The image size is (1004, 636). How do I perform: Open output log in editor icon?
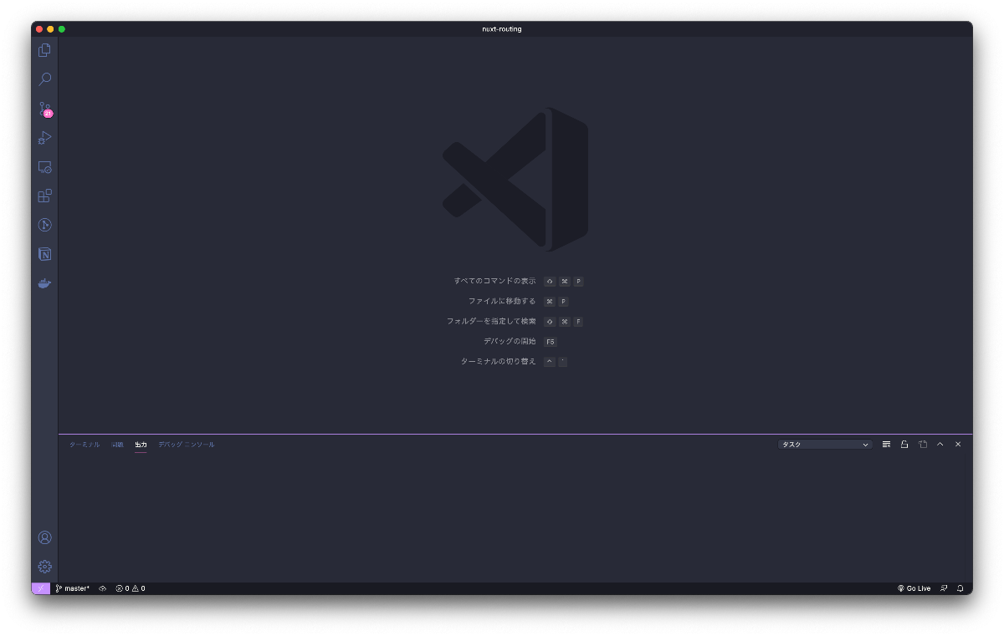(x=923, y=445)
